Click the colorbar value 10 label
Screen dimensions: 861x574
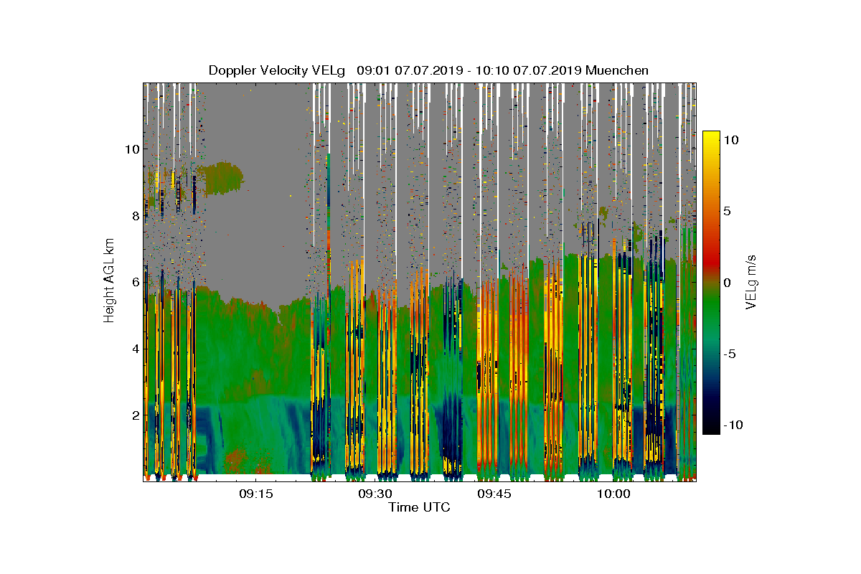tap(731, 140)
